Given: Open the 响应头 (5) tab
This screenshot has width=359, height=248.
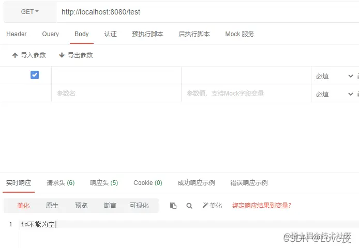Looking at the screenshot, I should (104, 183).
